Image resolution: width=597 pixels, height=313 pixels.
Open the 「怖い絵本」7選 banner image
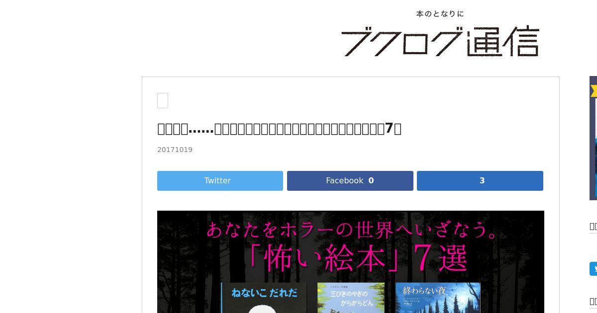[351, 262]
